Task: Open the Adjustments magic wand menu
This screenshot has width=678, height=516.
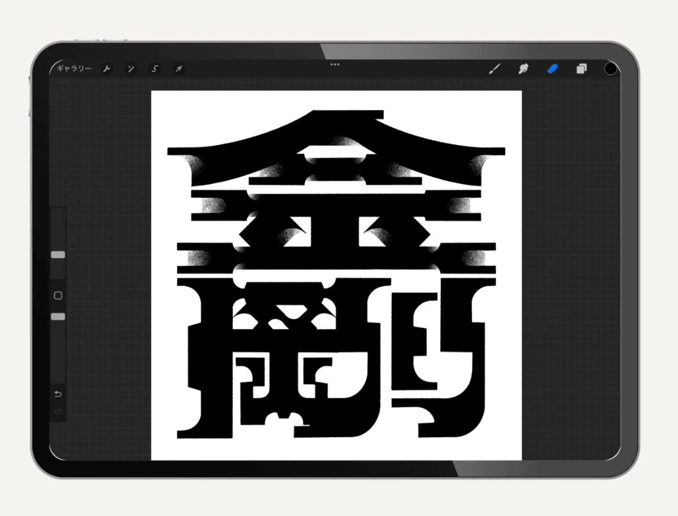Action: [131, 69]
